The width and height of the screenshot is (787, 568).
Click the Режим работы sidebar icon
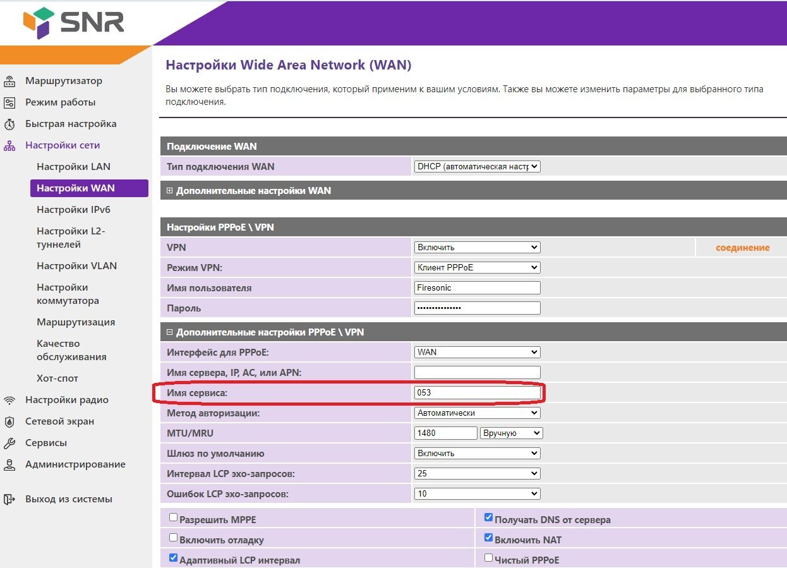9,103
